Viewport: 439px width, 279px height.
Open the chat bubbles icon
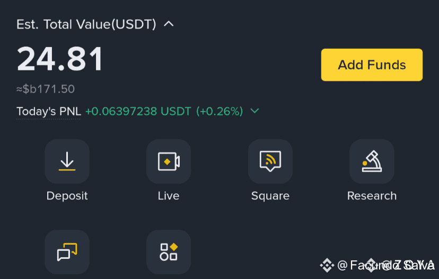pyautogui.click(x=67, y=252)
